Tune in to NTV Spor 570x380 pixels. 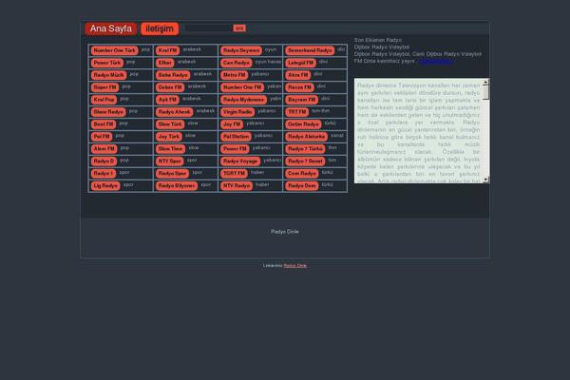170,161
